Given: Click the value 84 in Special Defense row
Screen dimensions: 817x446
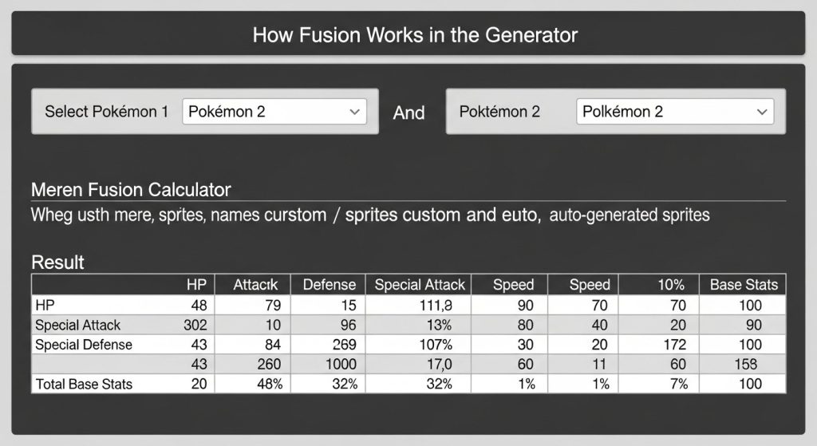Looking at the screenshot, I should coord(273,345).
